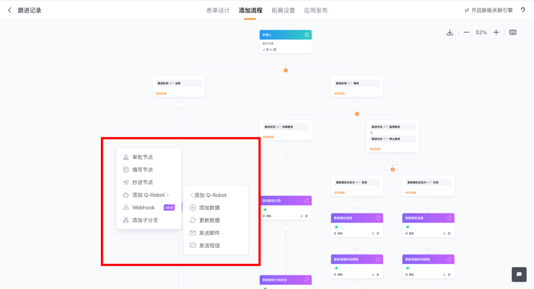534x289 pixels.
Task: Open keyboard shortcuts panel icon
Action: 513,33
